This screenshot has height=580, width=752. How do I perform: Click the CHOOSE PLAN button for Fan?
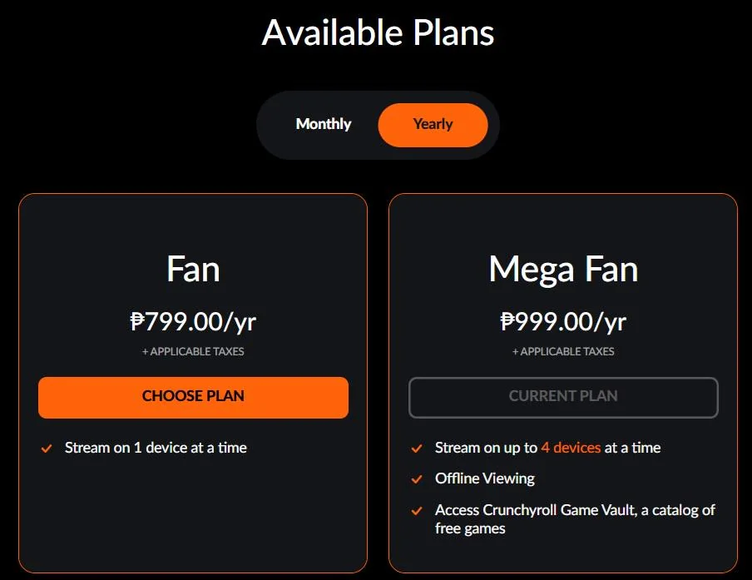coord(193,397)
